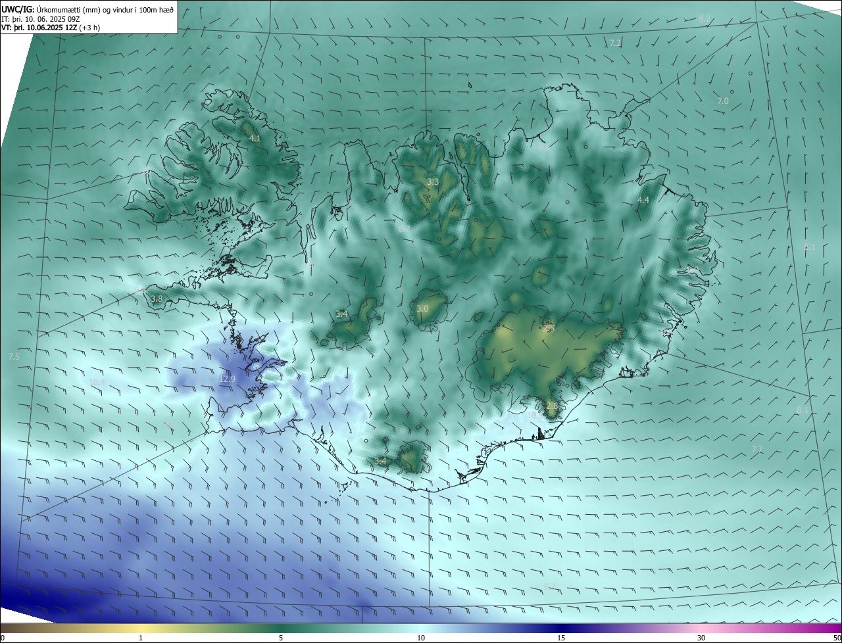Click the 7.5 value label at the left edge
This screenshot has width=842, height=643.
pos(14,357)
